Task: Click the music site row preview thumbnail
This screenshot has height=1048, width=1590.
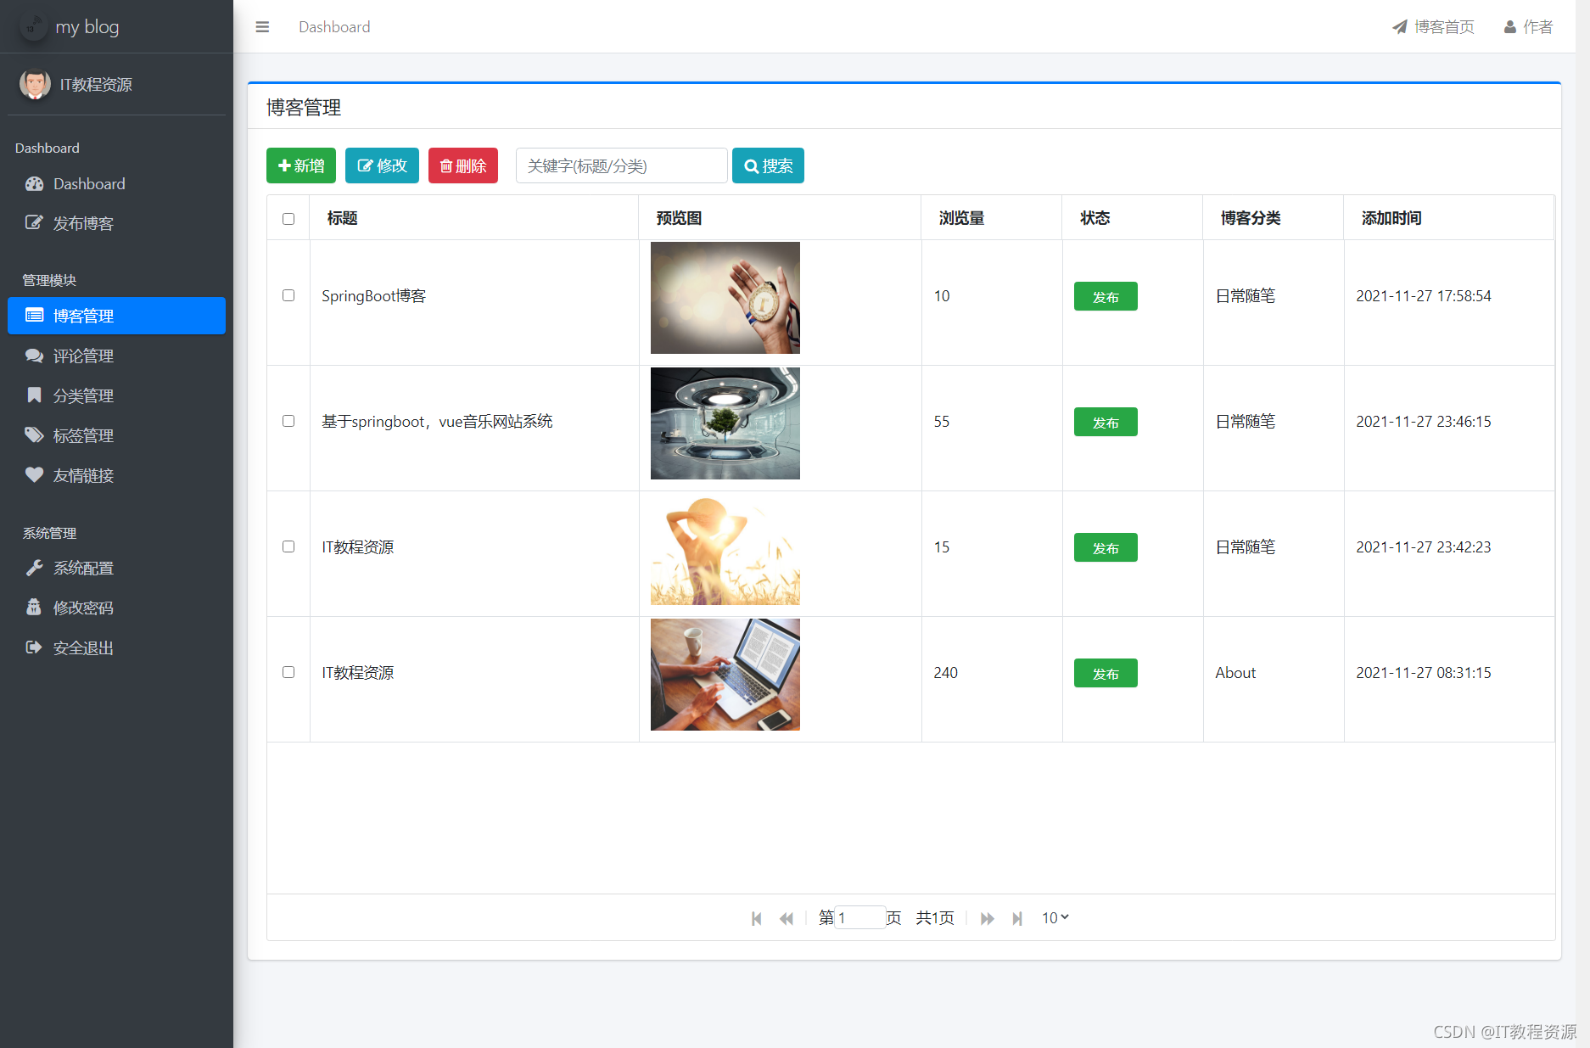Action: point(725,423)
